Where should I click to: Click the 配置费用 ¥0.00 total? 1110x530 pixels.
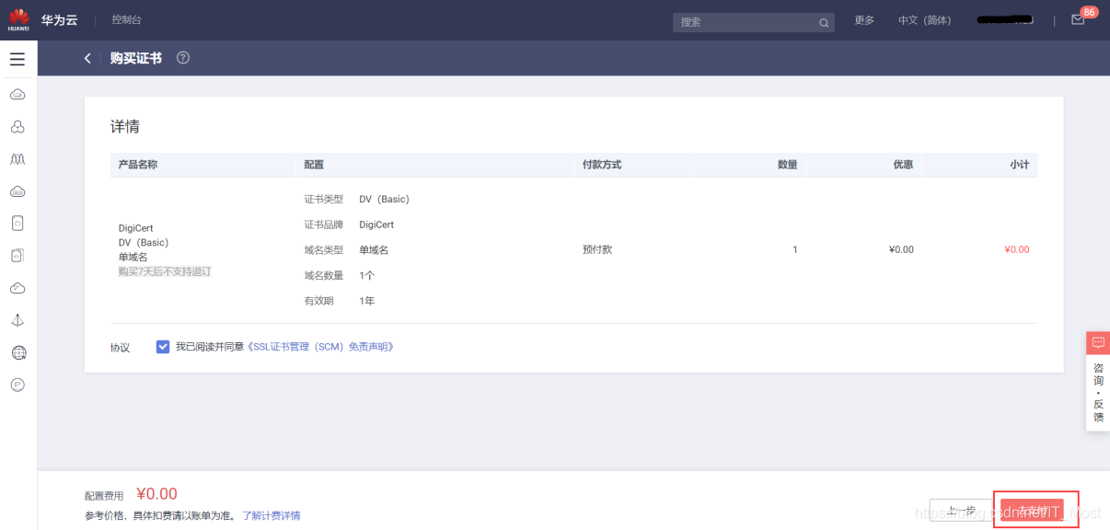click(x=132, y=494)
